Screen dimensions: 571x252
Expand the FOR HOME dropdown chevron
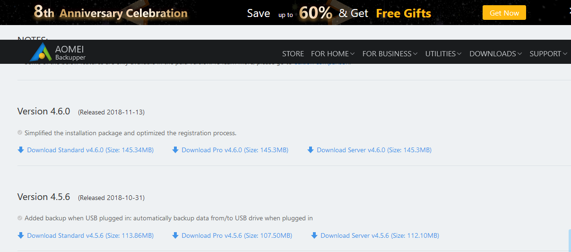[x=352, y=54]
